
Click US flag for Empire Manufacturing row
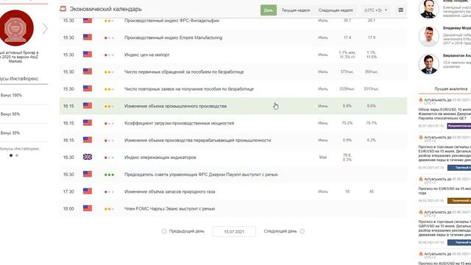[x=88, y=38]
